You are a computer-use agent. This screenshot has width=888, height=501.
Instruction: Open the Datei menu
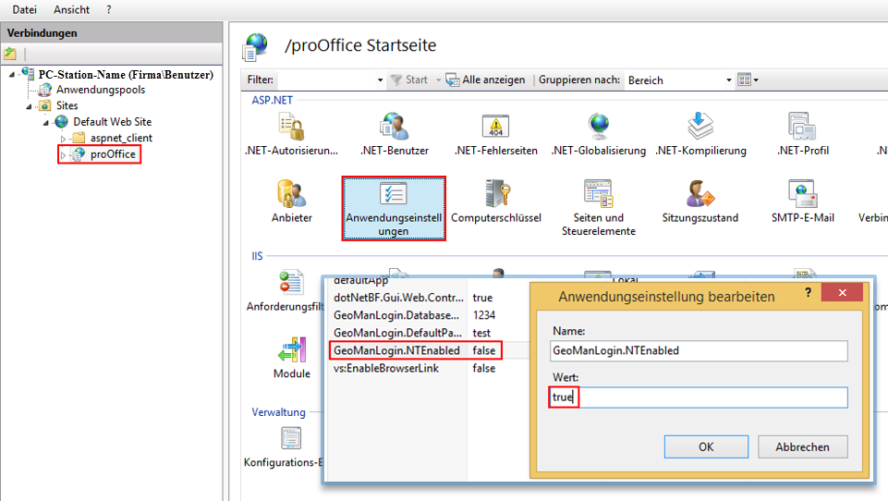click(24, 9)
